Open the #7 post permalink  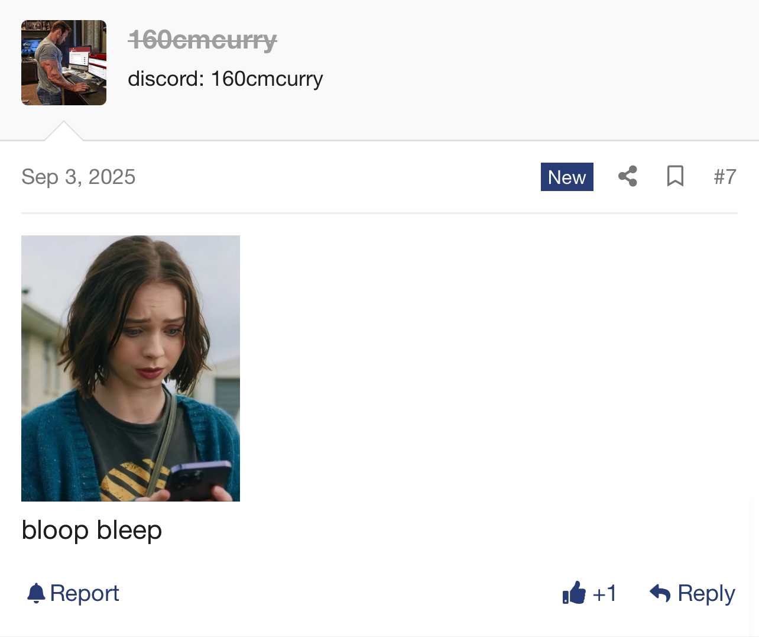(x=725, y=177)
